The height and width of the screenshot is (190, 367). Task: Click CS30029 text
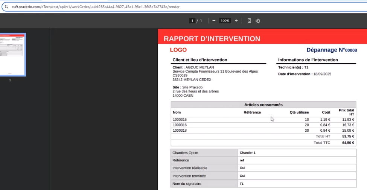point(180,75)
